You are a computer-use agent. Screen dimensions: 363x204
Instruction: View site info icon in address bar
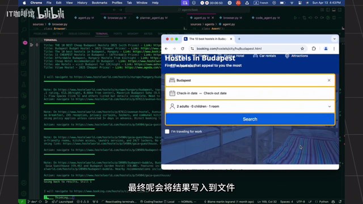click(192, 49)
